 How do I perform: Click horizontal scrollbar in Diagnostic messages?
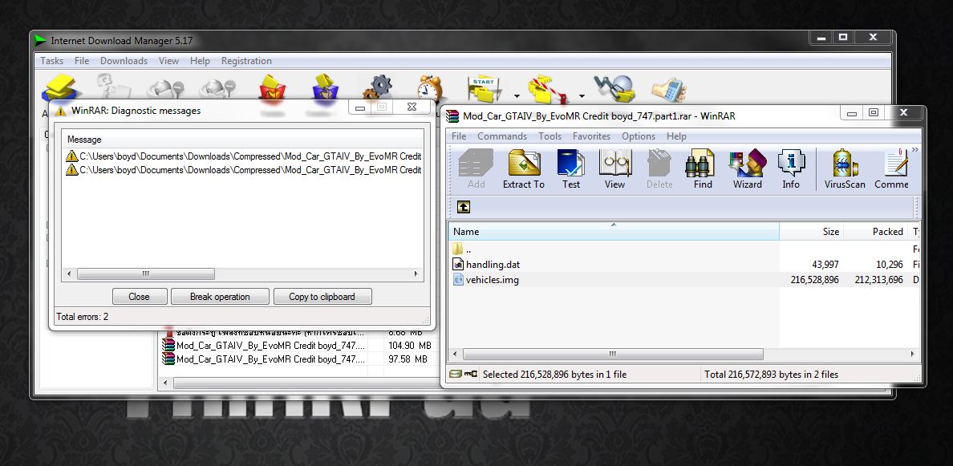(x=146, y=274)
